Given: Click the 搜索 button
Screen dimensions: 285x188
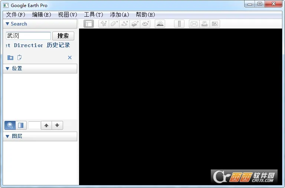Looking at the screenshot, I should coord(63,36).
